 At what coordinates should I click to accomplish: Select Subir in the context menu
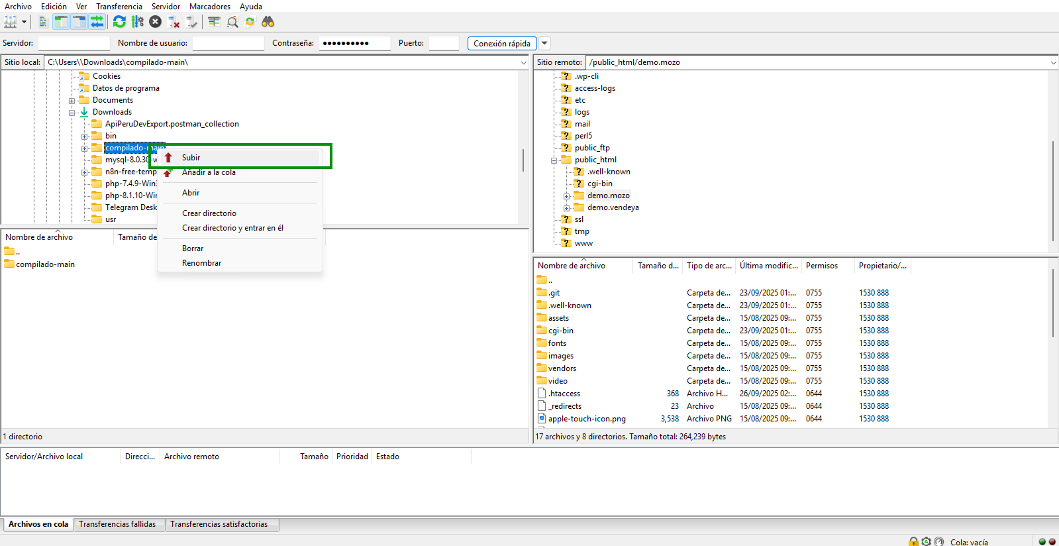tap(191, 158)
